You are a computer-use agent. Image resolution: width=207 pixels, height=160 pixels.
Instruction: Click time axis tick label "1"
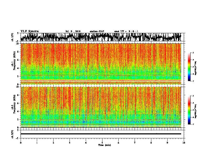(37, 143)
